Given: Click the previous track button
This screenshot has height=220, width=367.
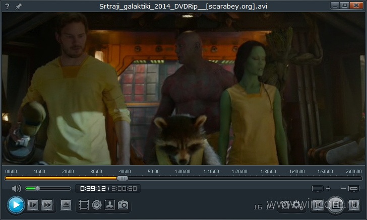Looking at the screenshot, I should (x=318, y=205).
